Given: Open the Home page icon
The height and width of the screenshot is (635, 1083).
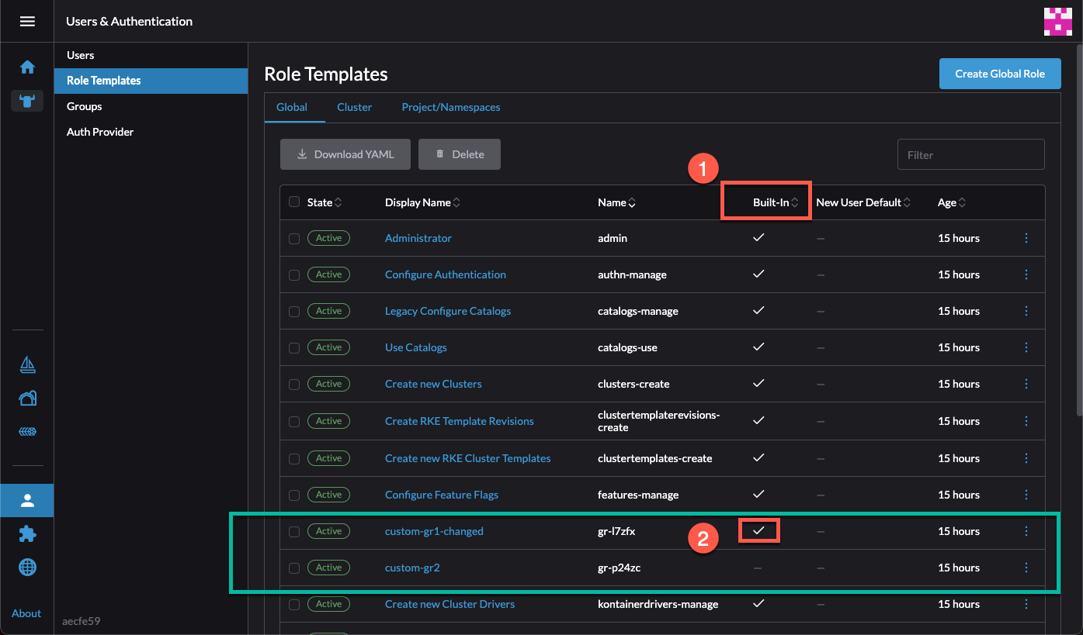Looking at the screenshot, I should (x=27, y=67).
